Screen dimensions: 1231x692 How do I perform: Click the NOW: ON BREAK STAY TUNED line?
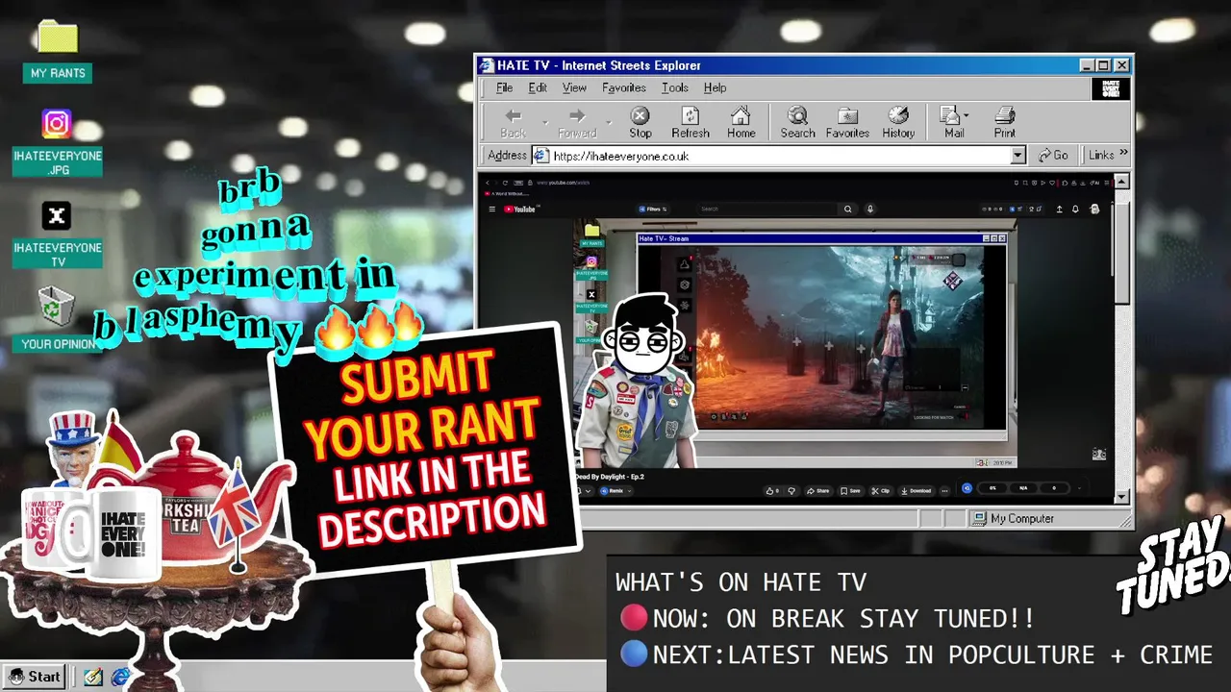pos(827,618)
